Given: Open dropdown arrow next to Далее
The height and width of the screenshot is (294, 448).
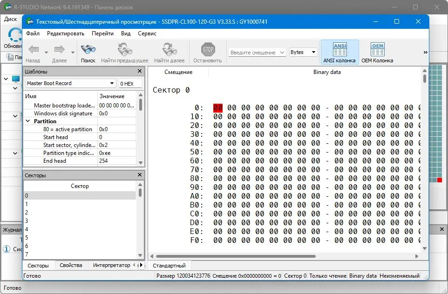Looking at the screenshot, I should pos(73,53).
